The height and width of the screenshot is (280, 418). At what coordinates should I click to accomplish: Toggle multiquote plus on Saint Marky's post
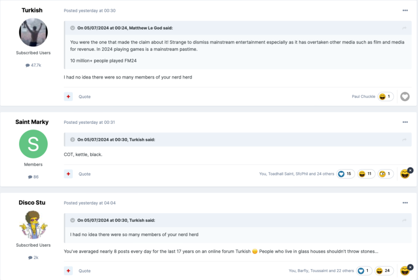click(69, 174)
